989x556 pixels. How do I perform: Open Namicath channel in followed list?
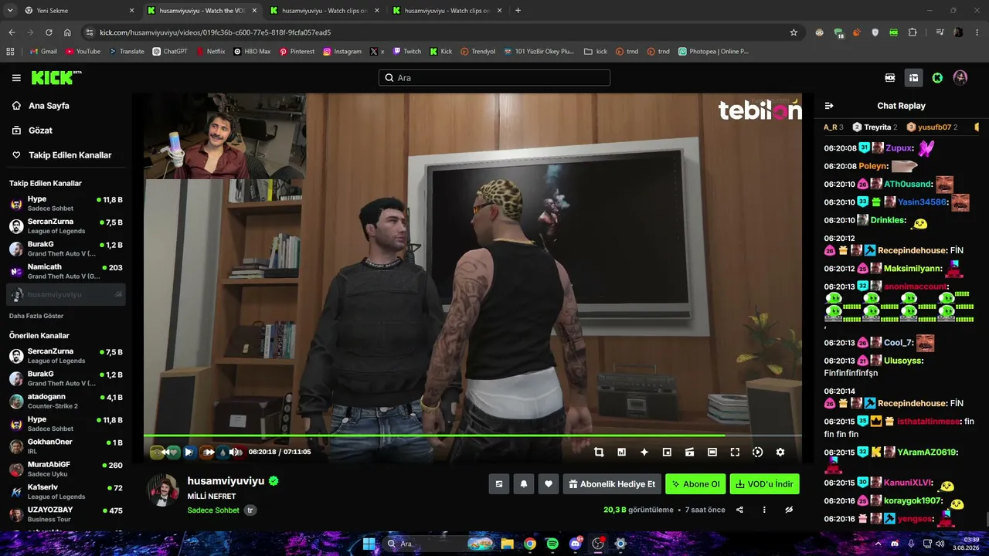coord(66,271)
